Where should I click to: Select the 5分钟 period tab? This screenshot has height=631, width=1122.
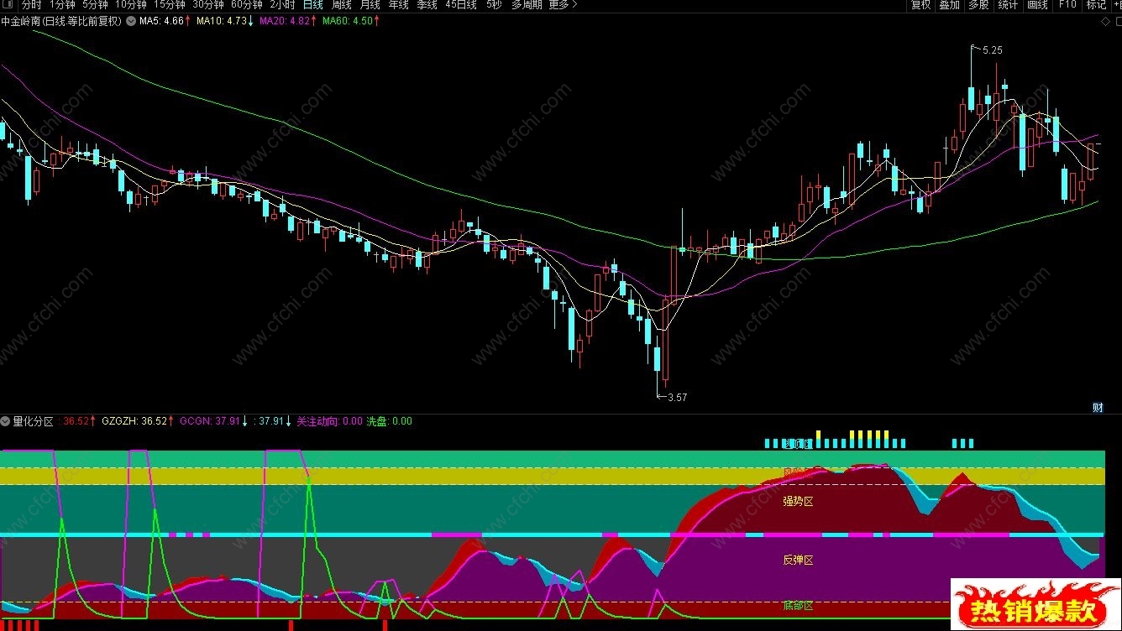coord(95,5)
